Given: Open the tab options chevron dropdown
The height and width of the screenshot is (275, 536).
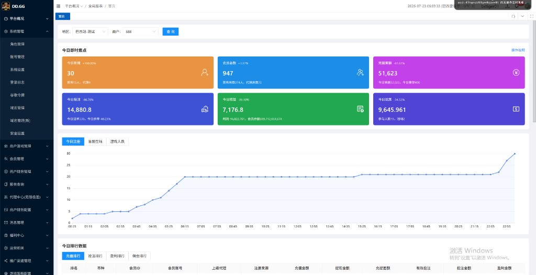Looking at the screenshot, I should (x=522, y=16).
